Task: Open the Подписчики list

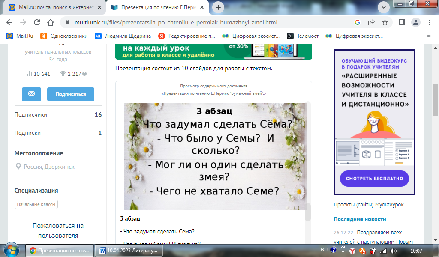Action: [58, 115]
